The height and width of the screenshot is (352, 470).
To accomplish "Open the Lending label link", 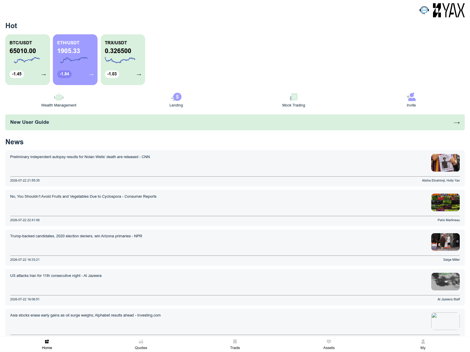I will (176, 105).
